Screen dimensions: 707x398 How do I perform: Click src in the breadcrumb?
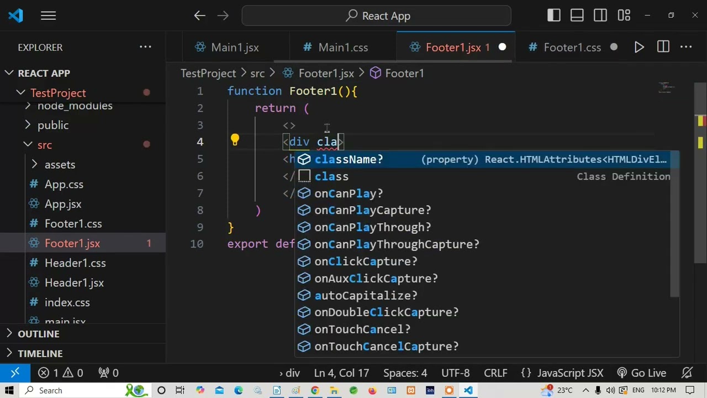click(257, 73)
